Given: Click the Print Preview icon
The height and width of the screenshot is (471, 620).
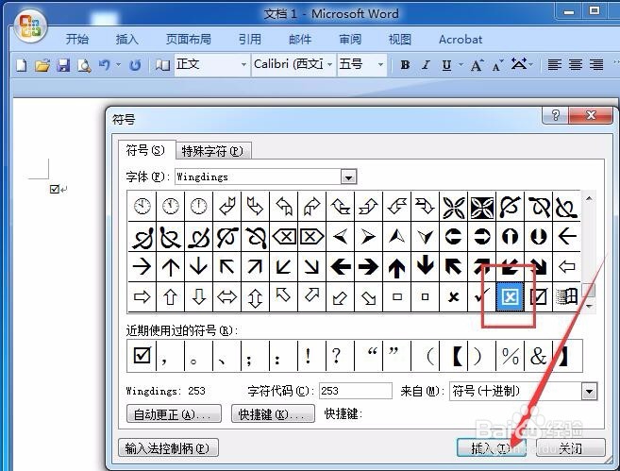Looking at the screenshot, I should pos(84,65).
